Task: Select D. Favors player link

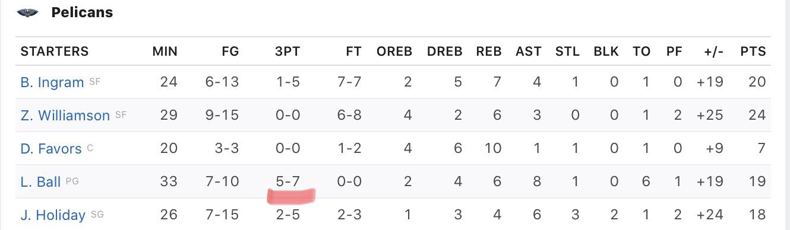Action: (x=51, y=149)
